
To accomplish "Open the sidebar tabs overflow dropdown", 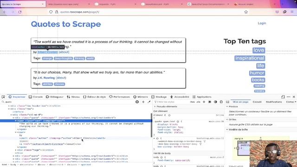I will [x=295, y=102].
